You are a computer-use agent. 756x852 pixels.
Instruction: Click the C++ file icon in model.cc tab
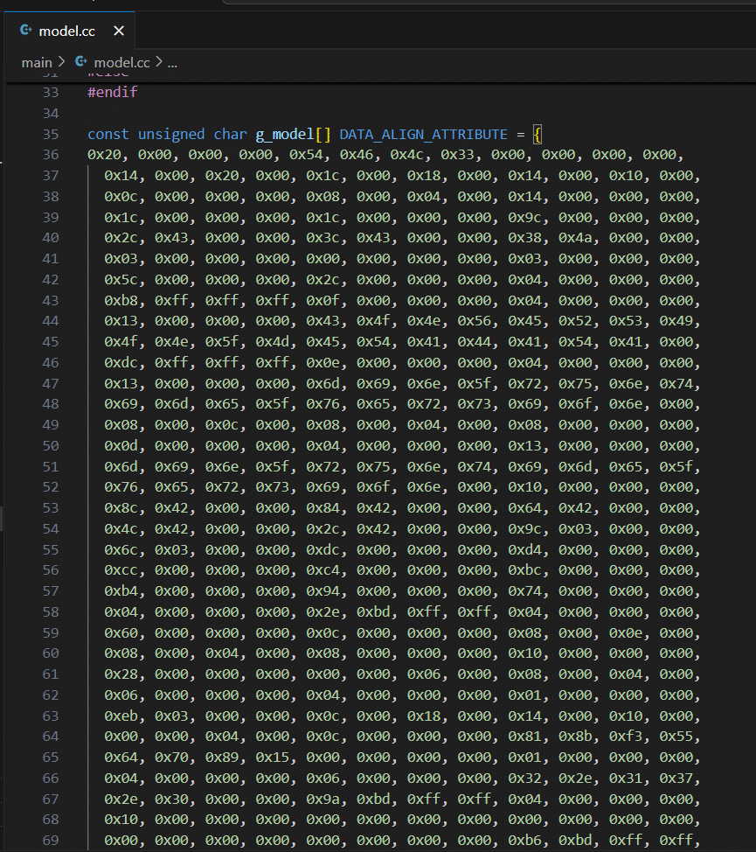[25, 31]
